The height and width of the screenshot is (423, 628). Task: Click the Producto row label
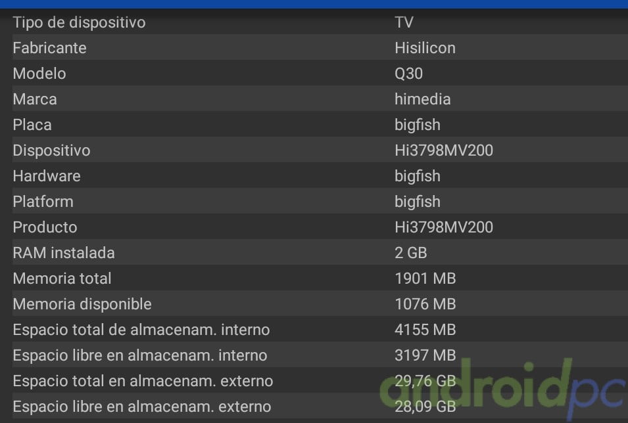point(45,227)
